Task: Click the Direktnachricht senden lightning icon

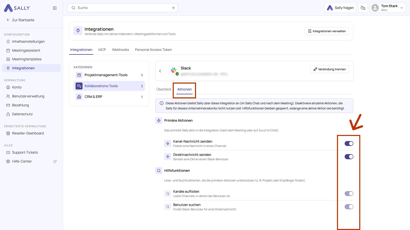Action: (x=168, y=157)
